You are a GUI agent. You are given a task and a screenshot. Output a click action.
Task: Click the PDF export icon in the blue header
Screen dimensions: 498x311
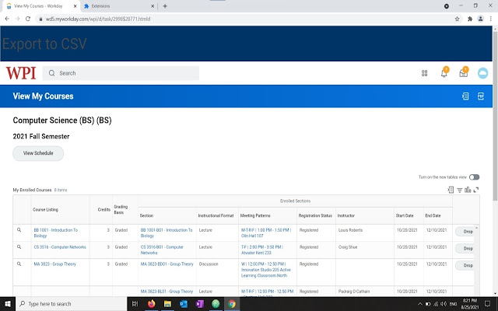coord(481,96)
